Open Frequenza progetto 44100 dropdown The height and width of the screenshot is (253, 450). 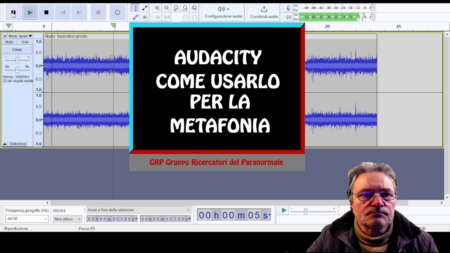pyautogui.click(x=27, y=219)
